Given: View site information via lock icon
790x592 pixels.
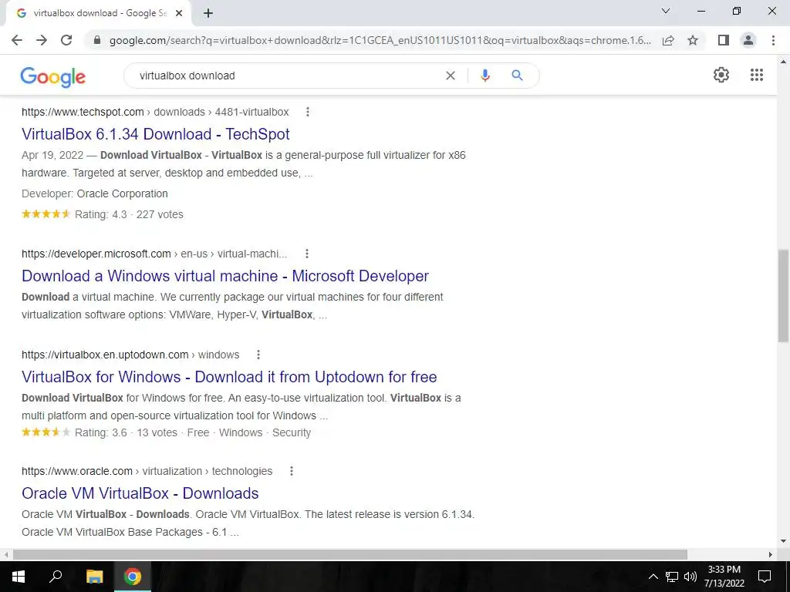Looking at the screenshot, I should 98,40.
